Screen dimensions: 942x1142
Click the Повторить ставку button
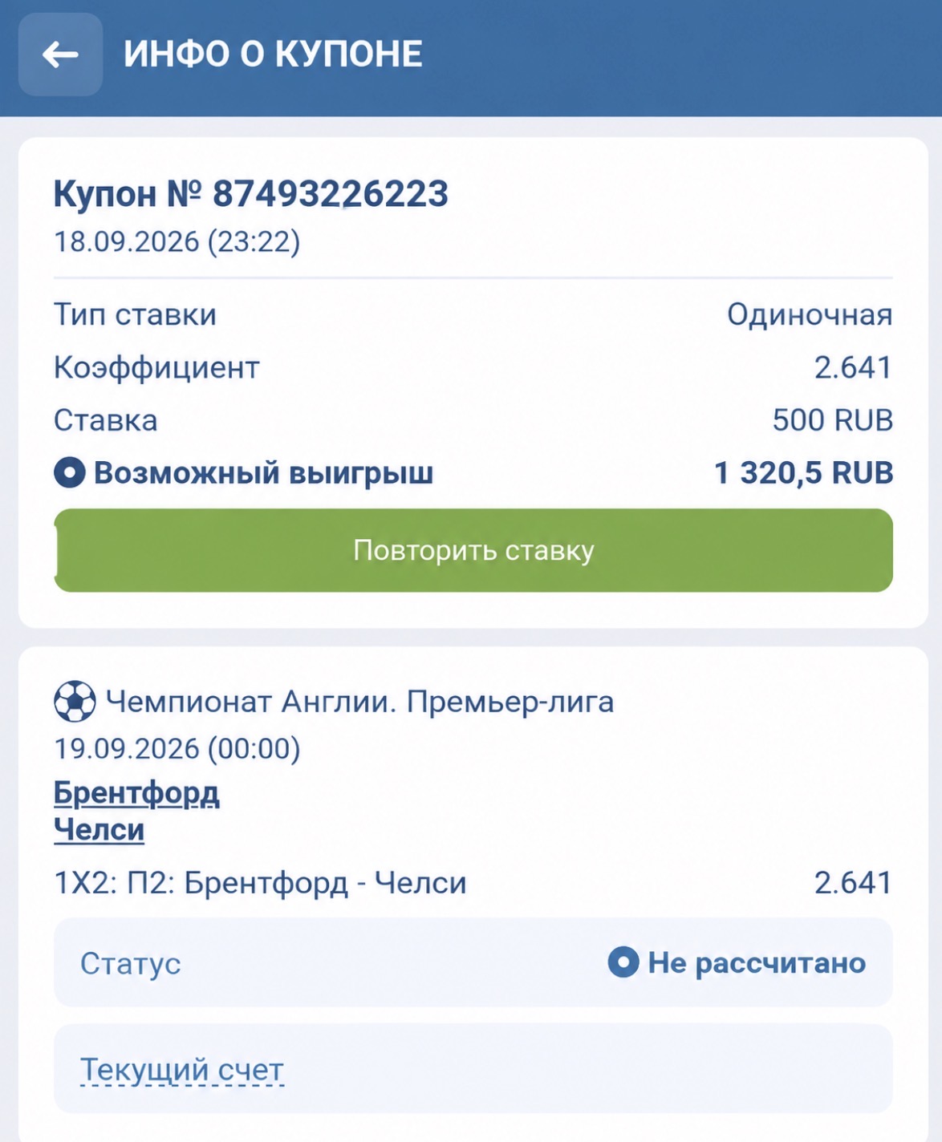point(473,550)
